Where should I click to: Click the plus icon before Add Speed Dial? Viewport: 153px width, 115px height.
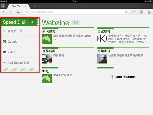[x=4, y=63]
